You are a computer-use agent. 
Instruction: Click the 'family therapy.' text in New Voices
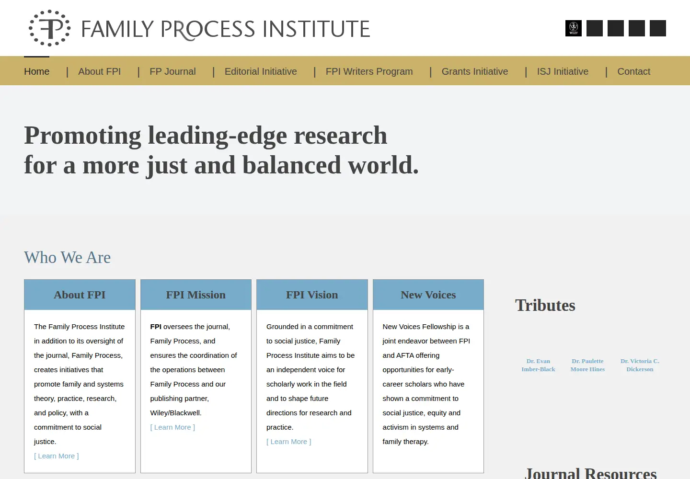pos(405,442)
